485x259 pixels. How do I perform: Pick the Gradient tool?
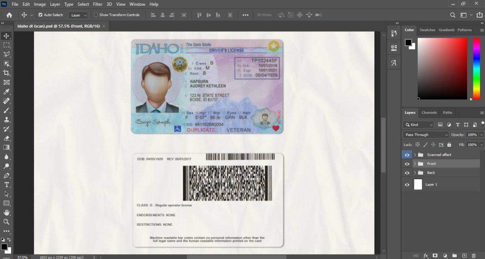(6, 148)
